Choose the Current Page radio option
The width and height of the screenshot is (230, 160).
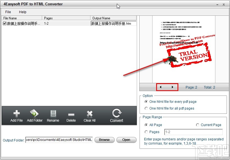coord(198,125)
